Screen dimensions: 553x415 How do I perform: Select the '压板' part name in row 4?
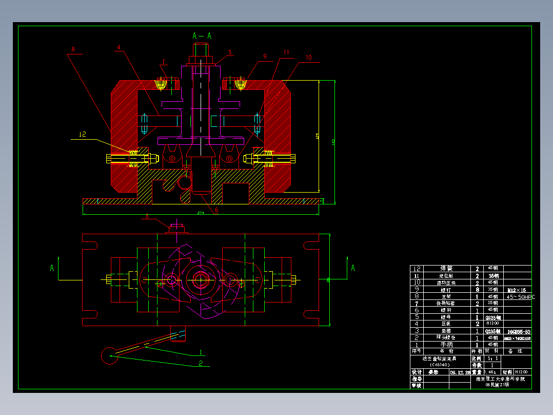coord(446,324)
